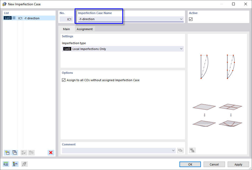Delete imperfection case with red X
Viewport: 252px width, 170px height.
pos(51,153)
